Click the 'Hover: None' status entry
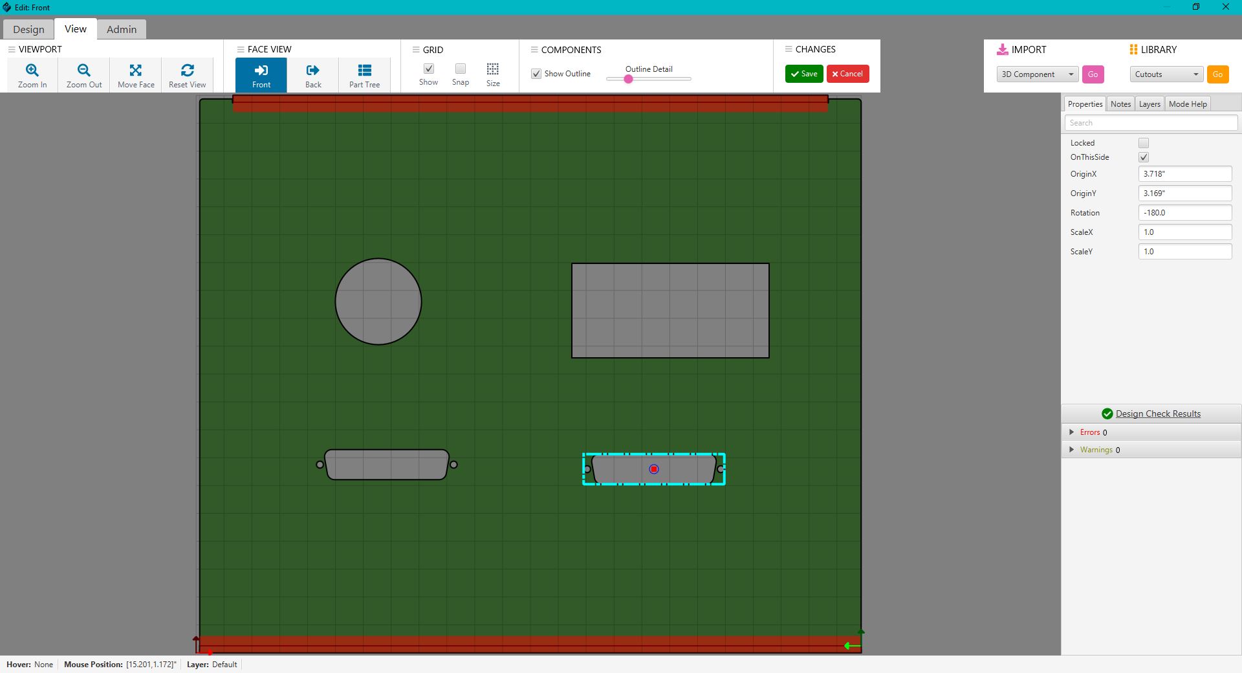Image resolution: width=1242 pixels, height=673 pixels. point(30,665)
